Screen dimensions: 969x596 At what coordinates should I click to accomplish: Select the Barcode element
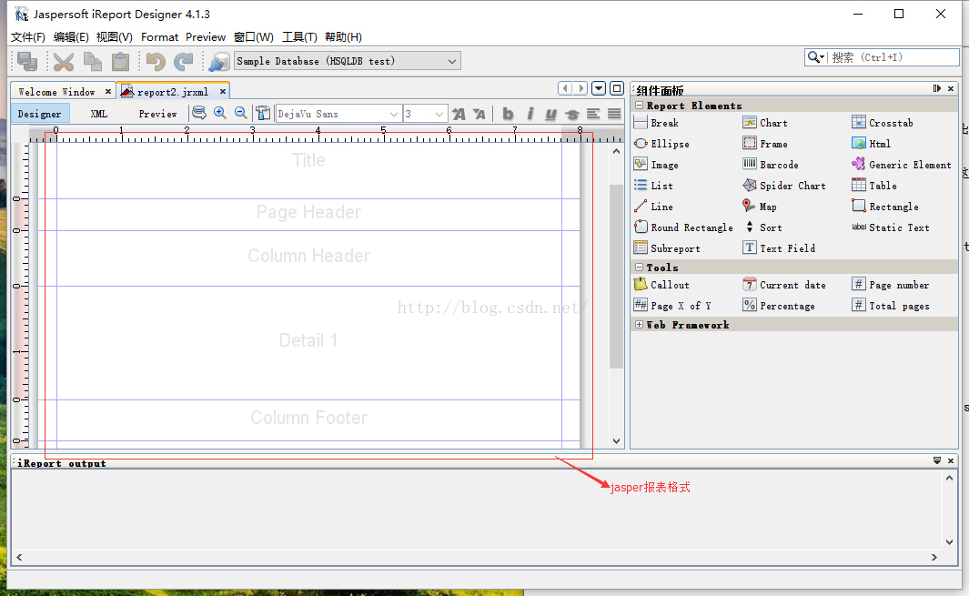click(x=771, y=165)
